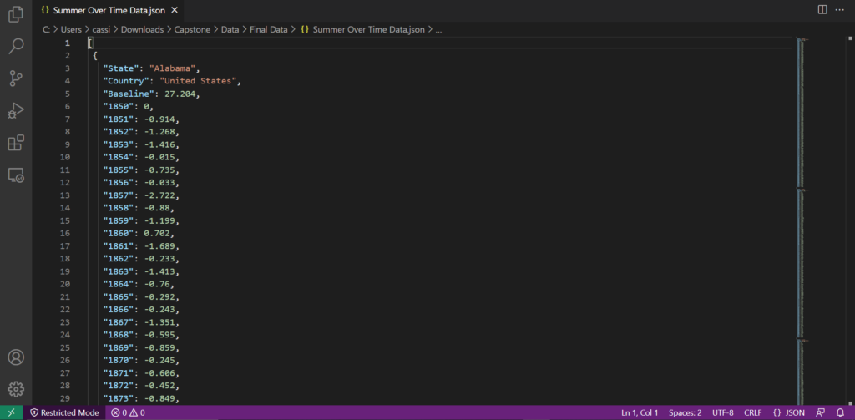Viewport: 855px width, 420px height.
Task: Change indentation via Spaces: 2
Action: pos(685,412)
